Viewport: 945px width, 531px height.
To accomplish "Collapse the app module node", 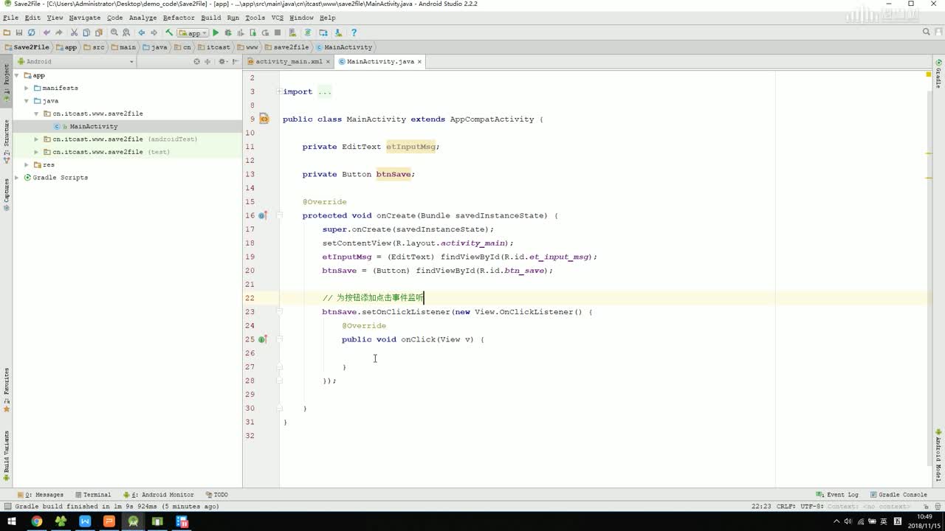I will (17, 75).
